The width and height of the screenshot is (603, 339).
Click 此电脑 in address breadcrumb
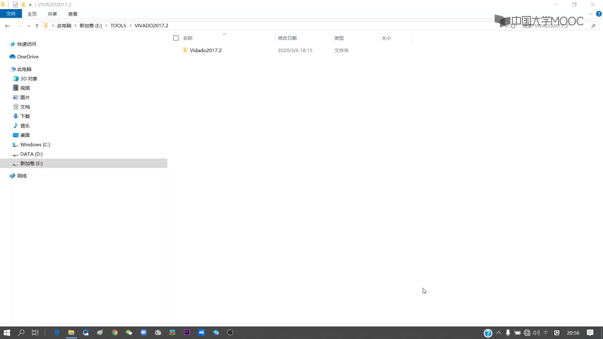[x=64, y=26]
